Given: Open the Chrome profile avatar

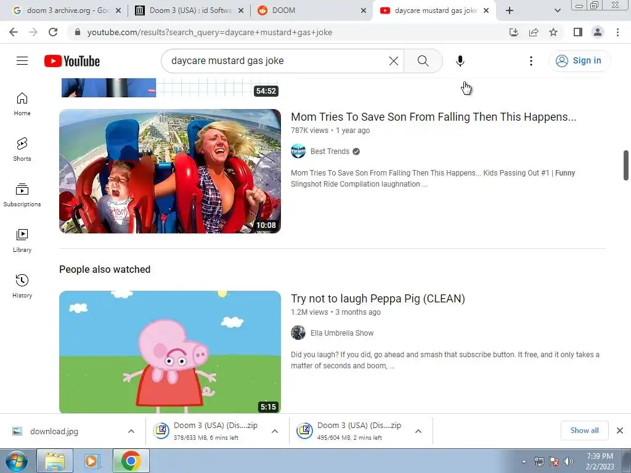Looking at the screenshot, I should [x=598, y=32].
